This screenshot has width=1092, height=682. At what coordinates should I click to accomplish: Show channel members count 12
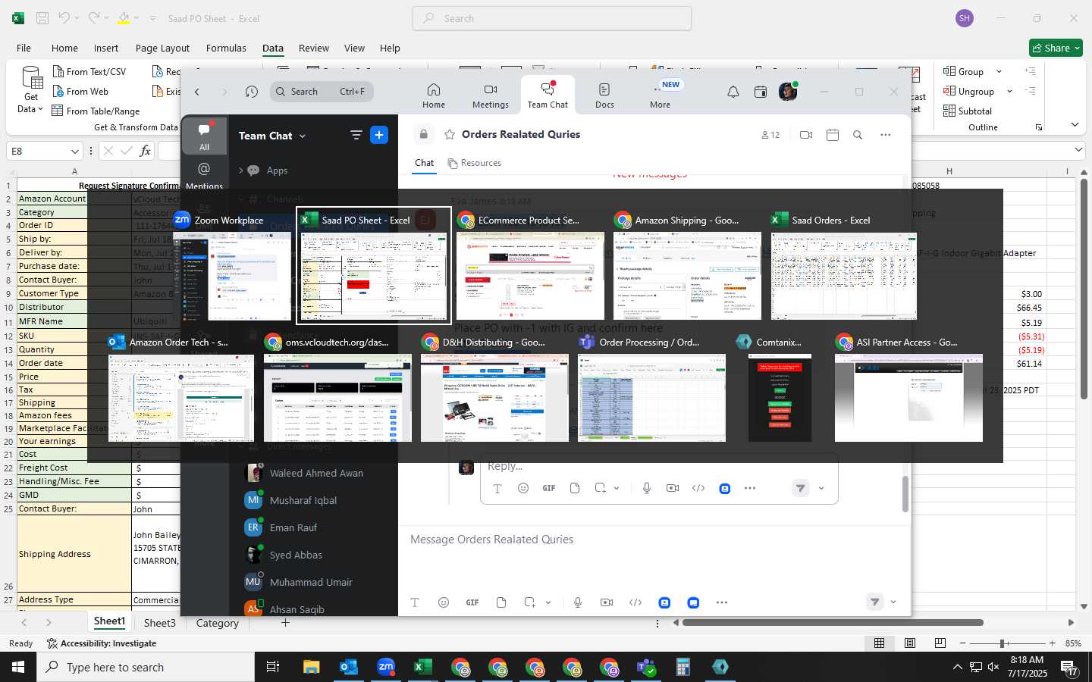coord(770,135)
